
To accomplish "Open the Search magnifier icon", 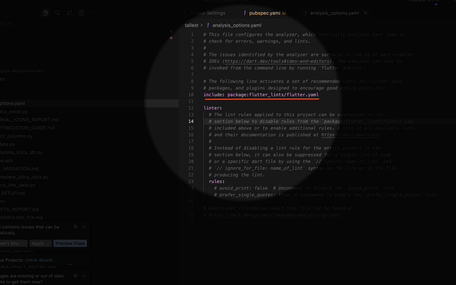I will 58,13.
